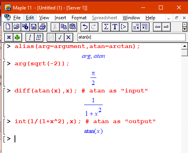Click the worksheet vertical scrollbar thumb
The height and width of the screenshot is (153, 188).
point(184,53)
